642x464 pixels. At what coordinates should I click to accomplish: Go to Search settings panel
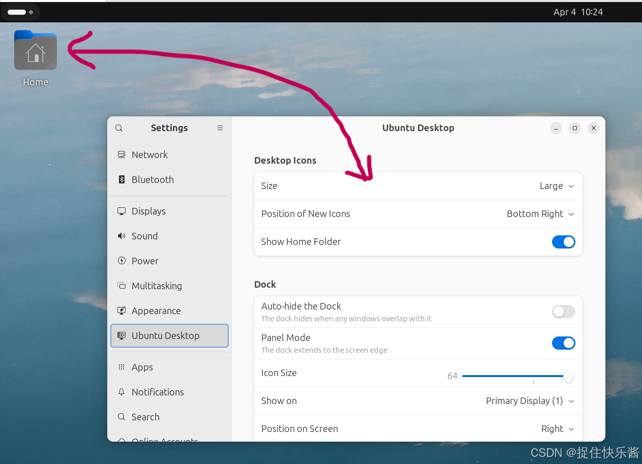click(x=169, y=417)
